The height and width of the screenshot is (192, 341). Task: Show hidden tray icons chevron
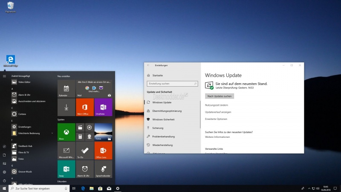309,189
